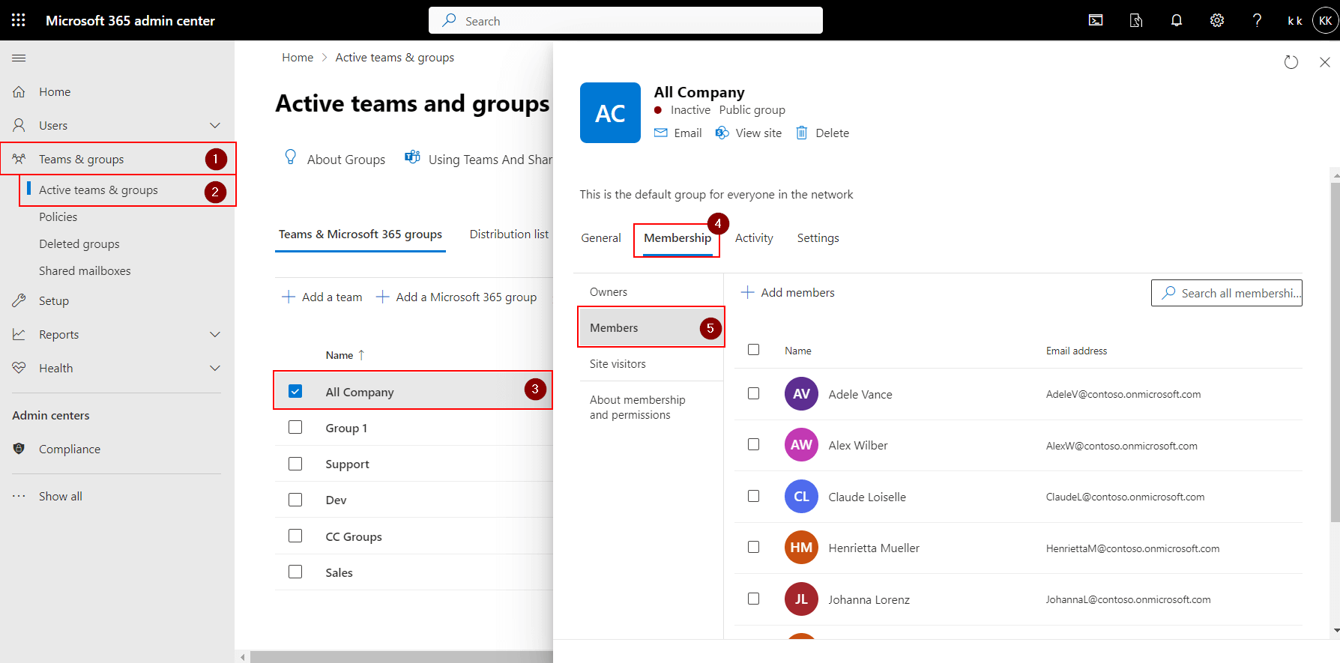Viewport: 1340px width, 663px height.
Task: Collapse navigation with the hamburger icon
Action: pos(19,58)
